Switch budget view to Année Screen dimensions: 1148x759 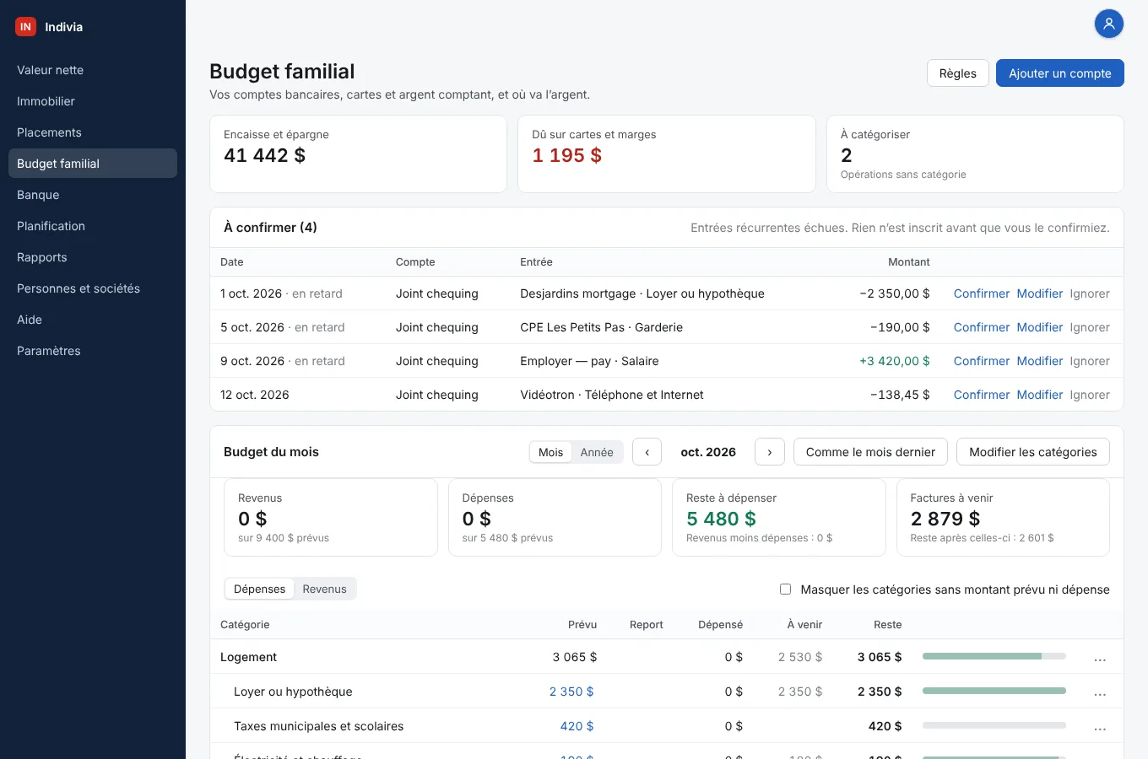(x=597, y=452)
